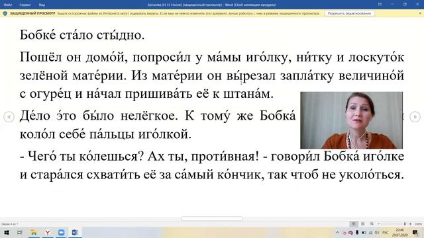The height and width of the screenshot is (238, 424).
Task: Close the protected view warning bar
Action: (420, 13)
